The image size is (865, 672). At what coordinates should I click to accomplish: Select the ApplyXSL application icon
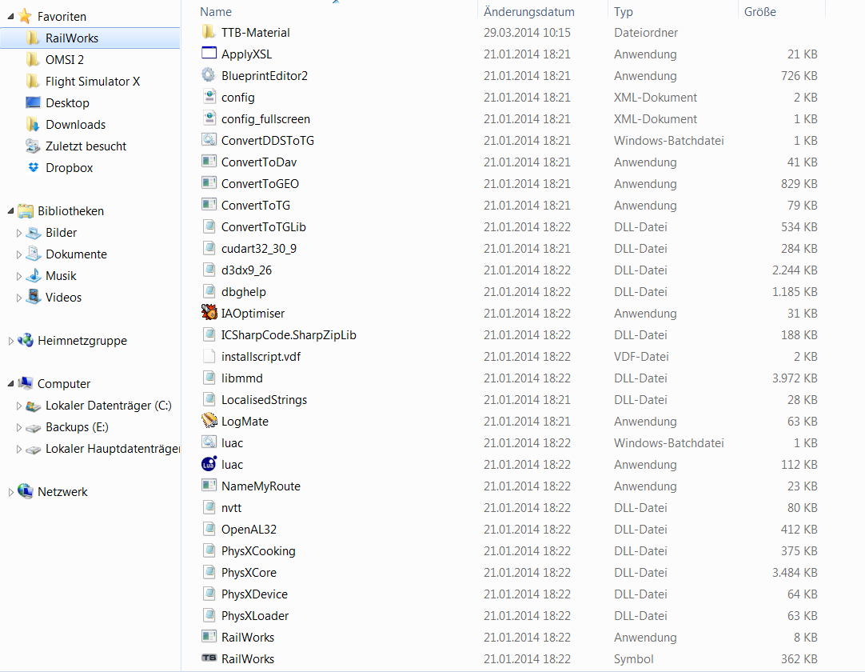point(209,54)
